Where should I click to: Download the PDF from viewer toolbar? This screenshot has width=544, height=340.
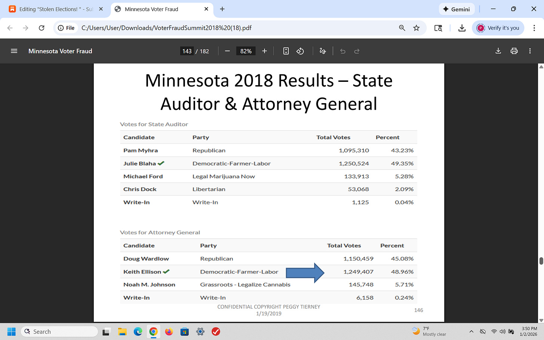pos(498,51)
